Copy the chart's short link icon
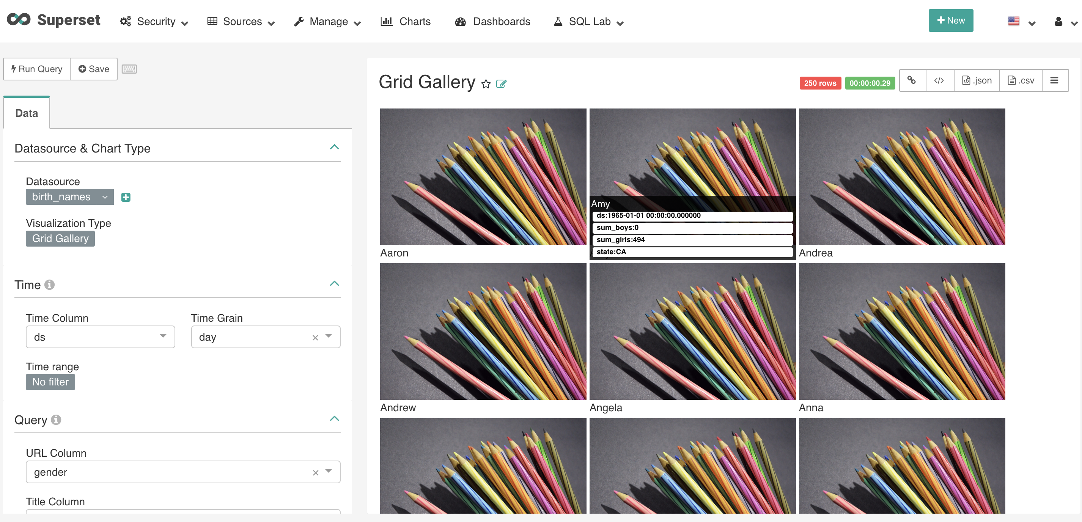 [x=911, y=80]
